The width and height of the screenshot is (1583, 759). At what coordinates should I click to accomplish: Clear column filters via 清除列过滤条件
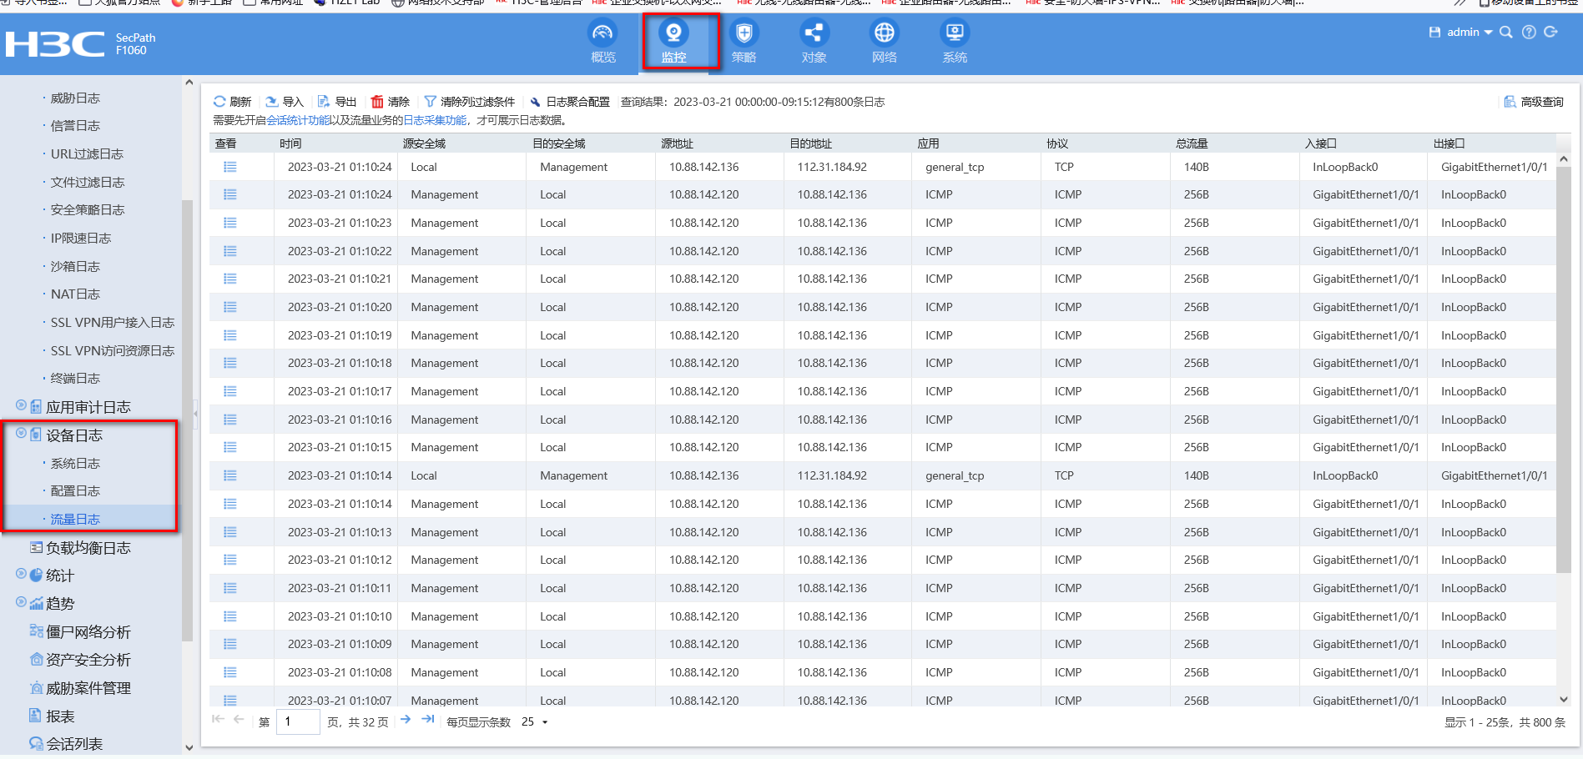470,102
